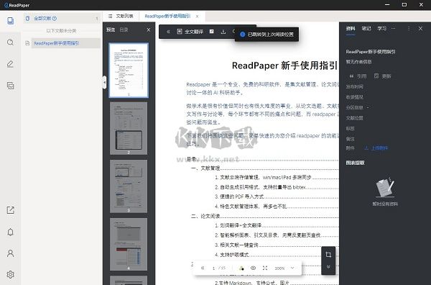Open the notes pencil icon in sidebar
The height and width of the screenshot is (285, 431).
[x=11, y=64]
